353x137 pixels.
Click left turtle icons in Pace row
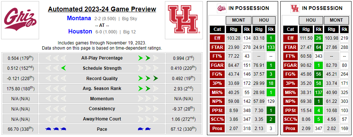coord(56,129)
